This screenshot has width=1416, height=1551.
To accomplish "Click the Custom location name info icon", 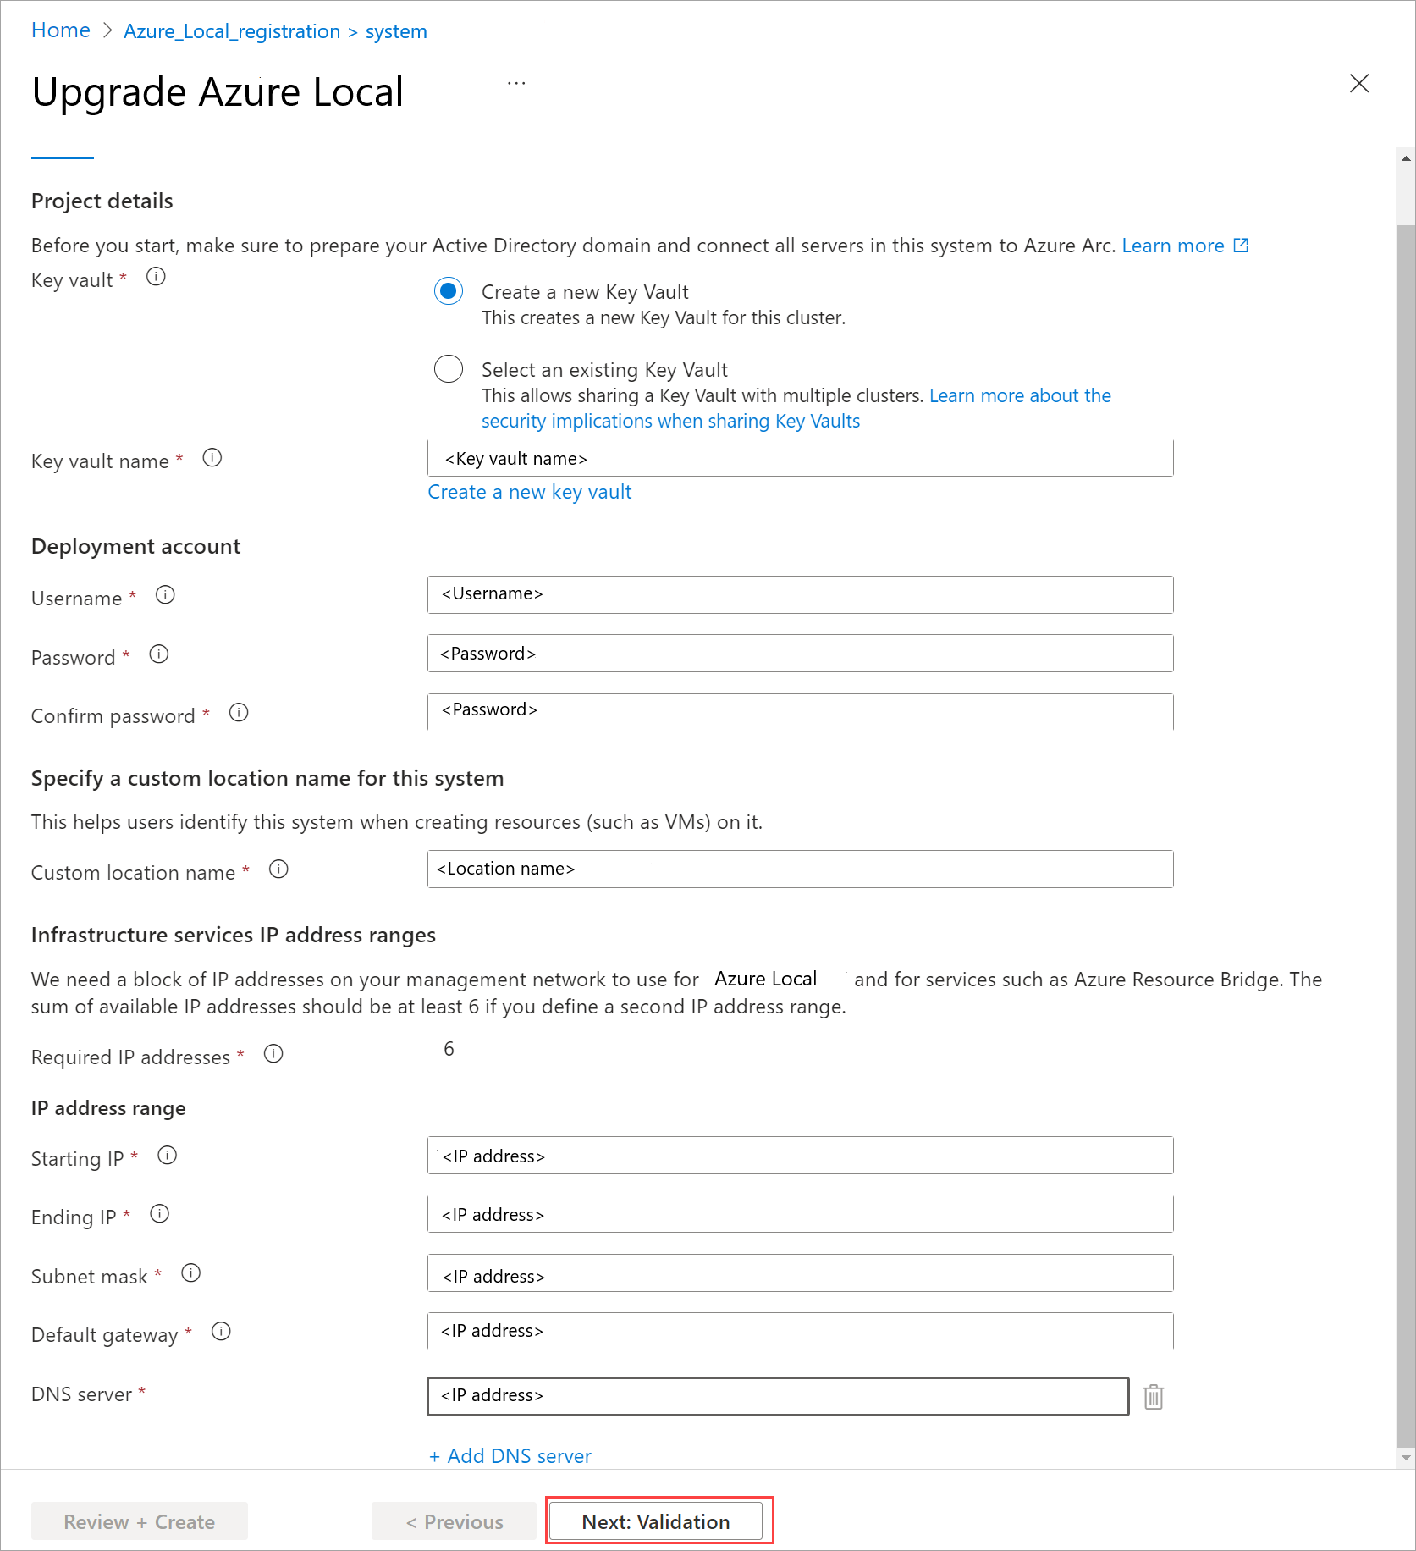I will point(278,869).
